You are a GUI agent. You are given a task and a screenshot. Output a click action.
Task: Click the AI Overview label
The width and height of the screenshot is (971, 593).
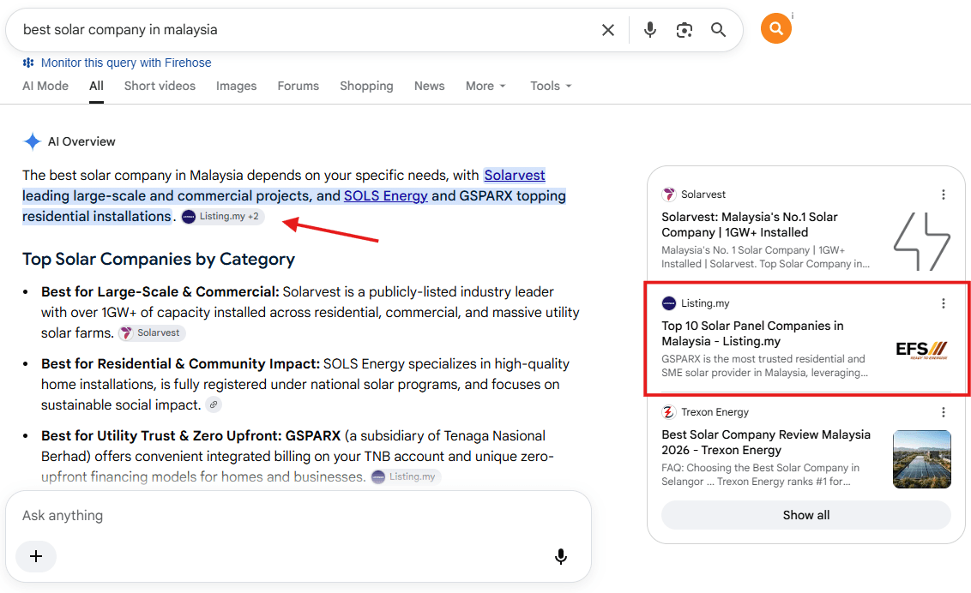pos(81,141)
